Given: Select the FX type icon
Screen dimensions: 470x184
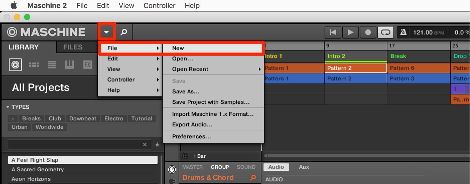Looking at the screenshot, I should 87,65.
